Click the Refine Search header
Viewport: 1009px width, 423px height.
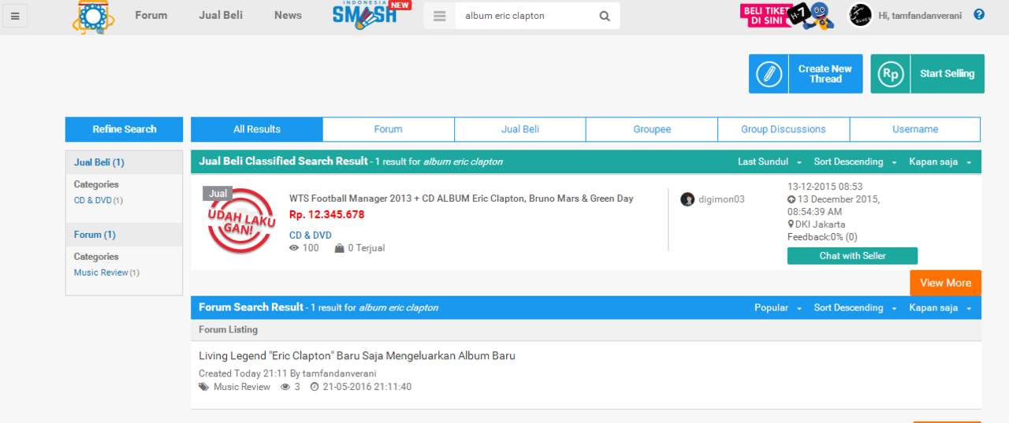[x=124, y=129]
